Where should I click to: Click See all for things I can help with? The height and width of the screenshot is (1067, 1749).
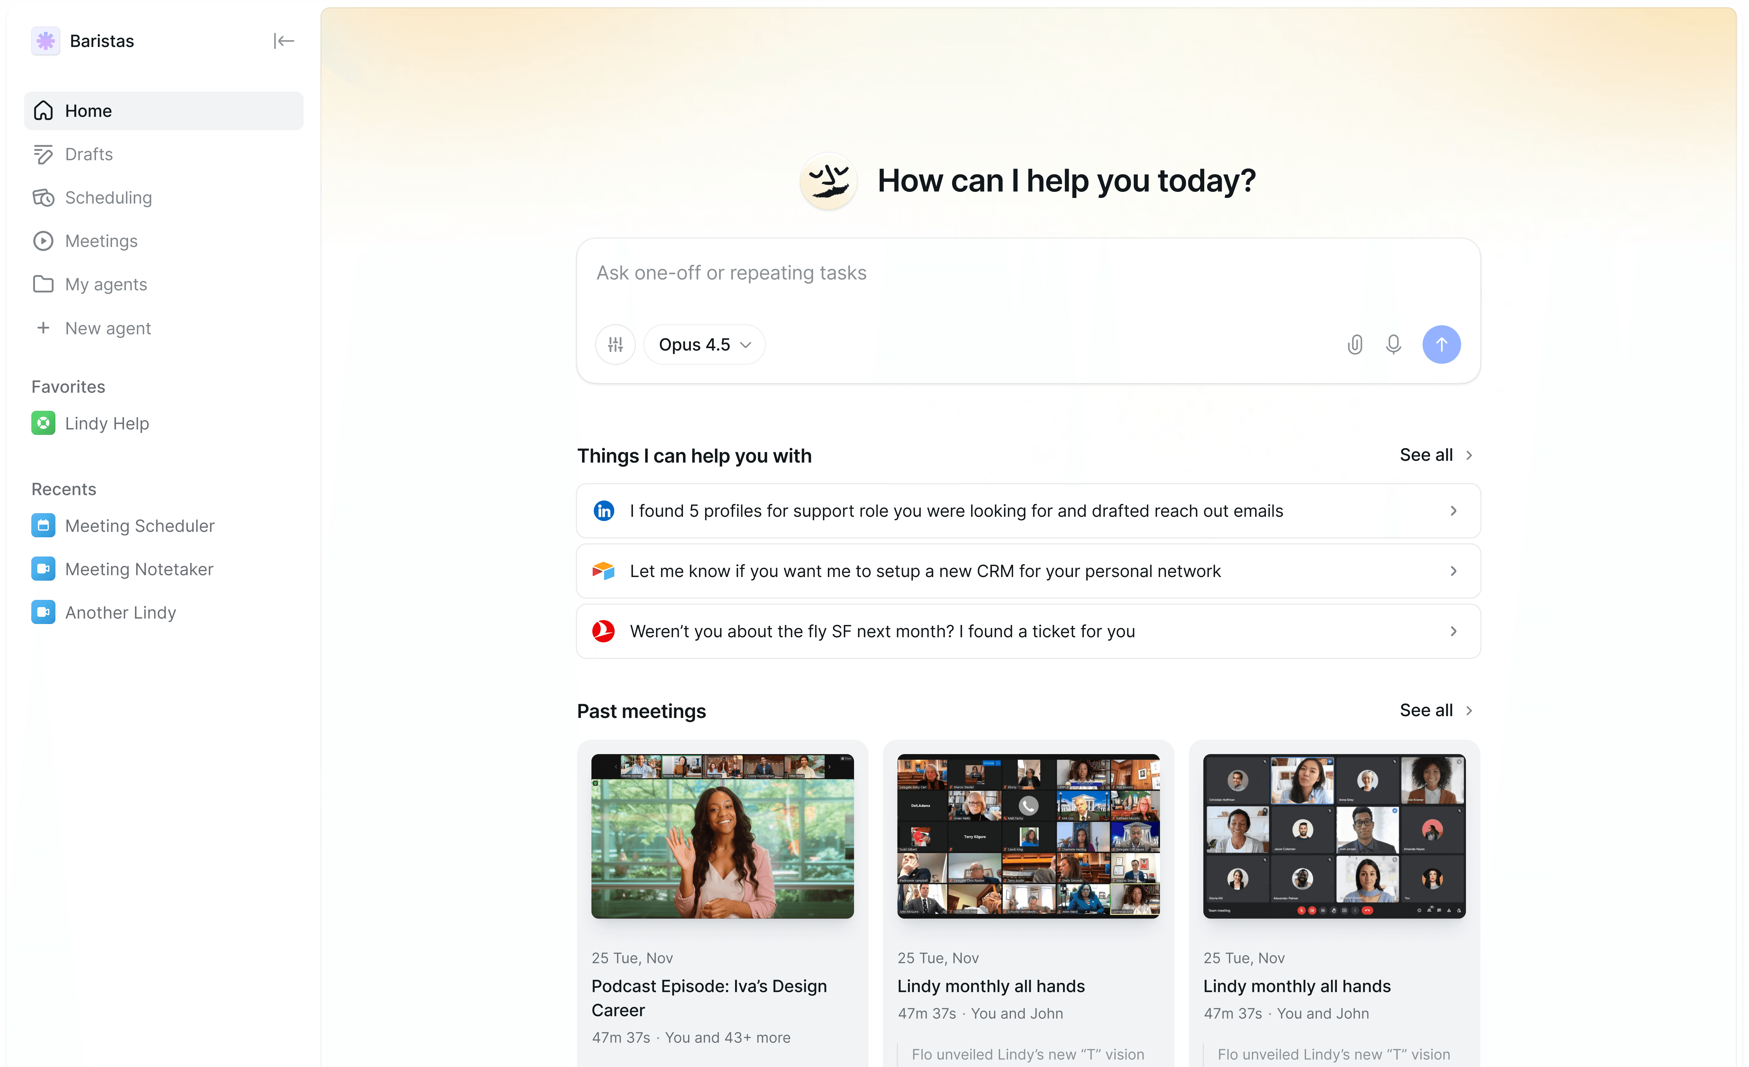1435,455
